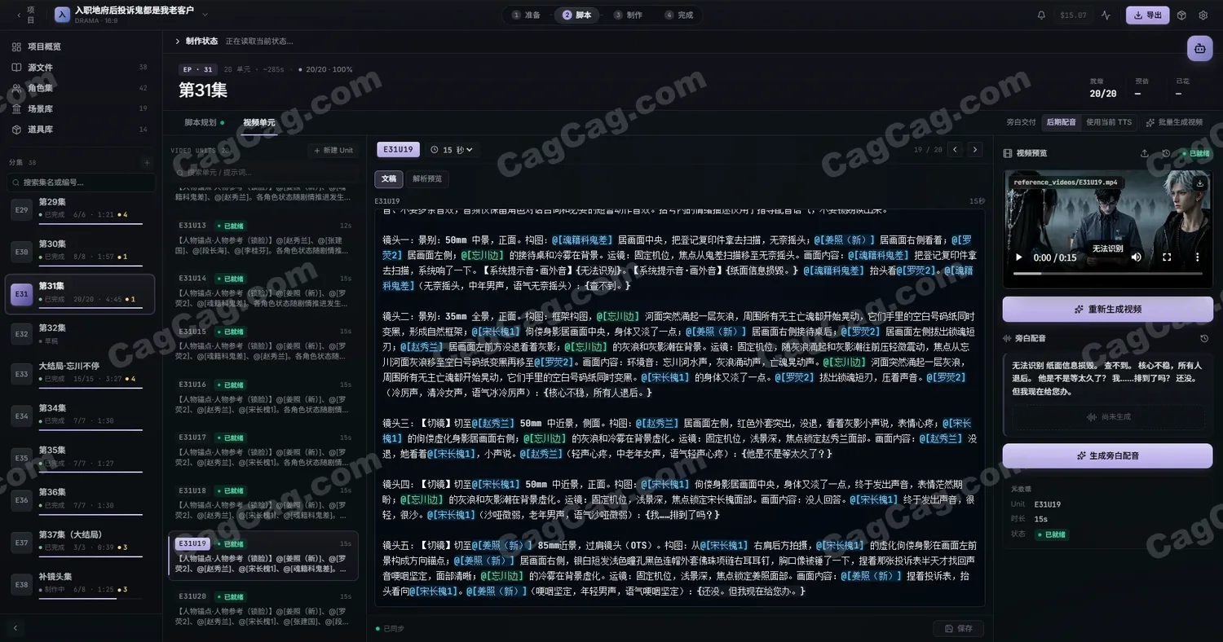Open the 15 秒 duration dropdown
This screenshot has height=642, width=1223.
point(451,150)
